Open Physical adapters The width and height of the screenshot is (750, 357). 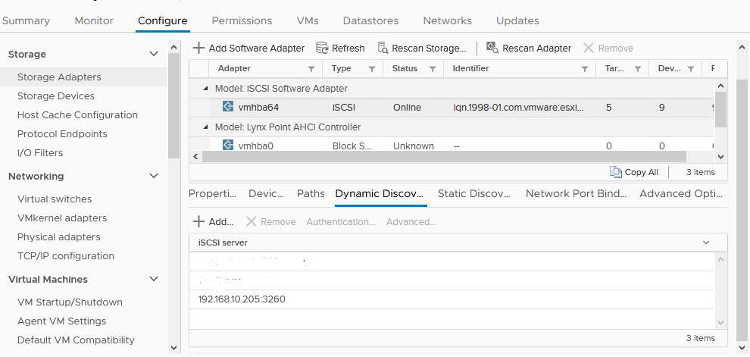pyautogui.click(x=59, y=237)
